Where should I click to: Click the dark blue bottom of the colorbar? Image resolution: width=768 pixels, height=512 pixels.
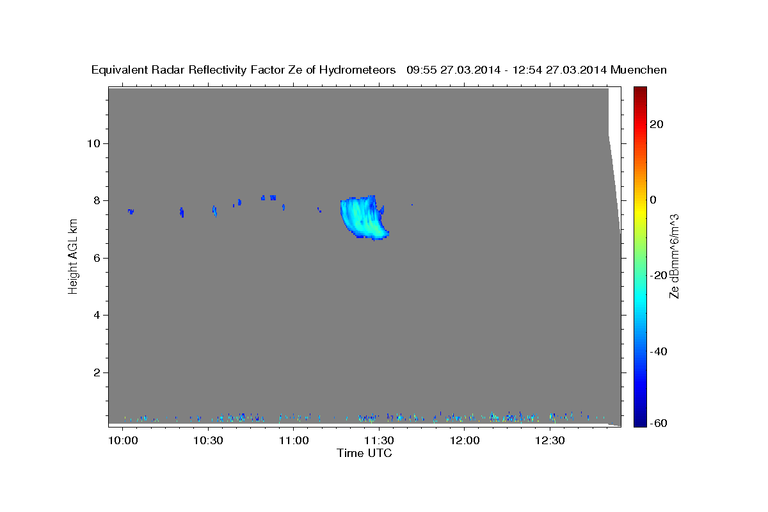[640, 421]
